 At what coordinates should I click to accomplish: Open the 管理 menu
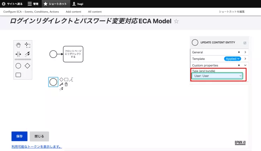pos(33,4)
